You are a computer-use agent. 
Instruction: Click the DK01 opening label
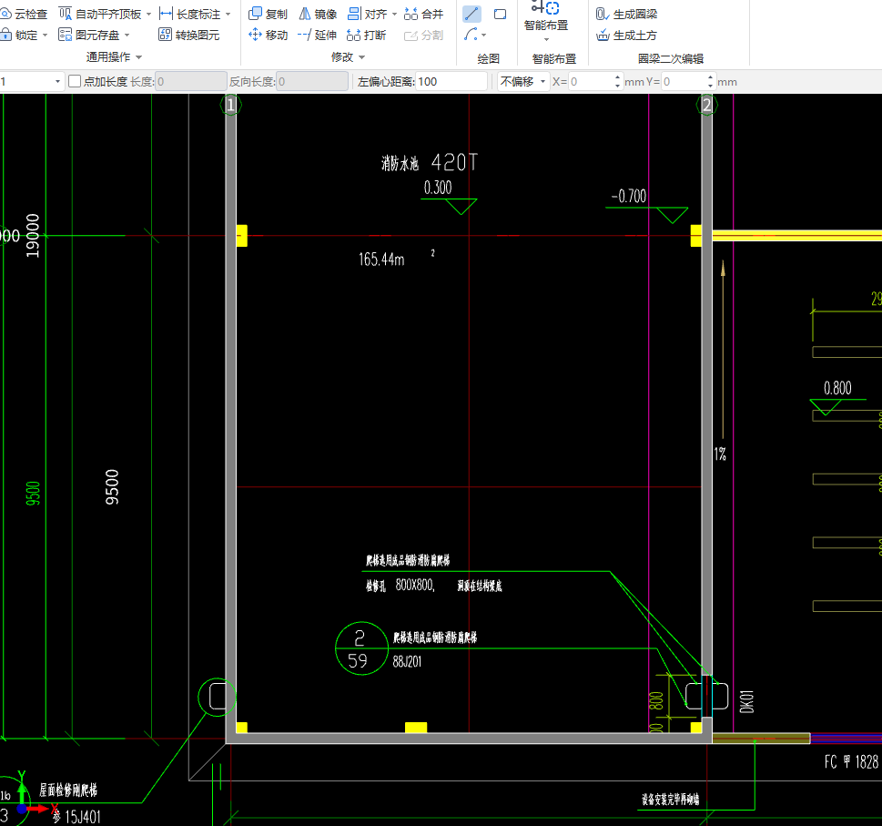[746, 701]
